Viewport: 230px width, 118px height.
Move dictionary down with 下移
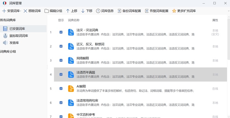[87, 11]
